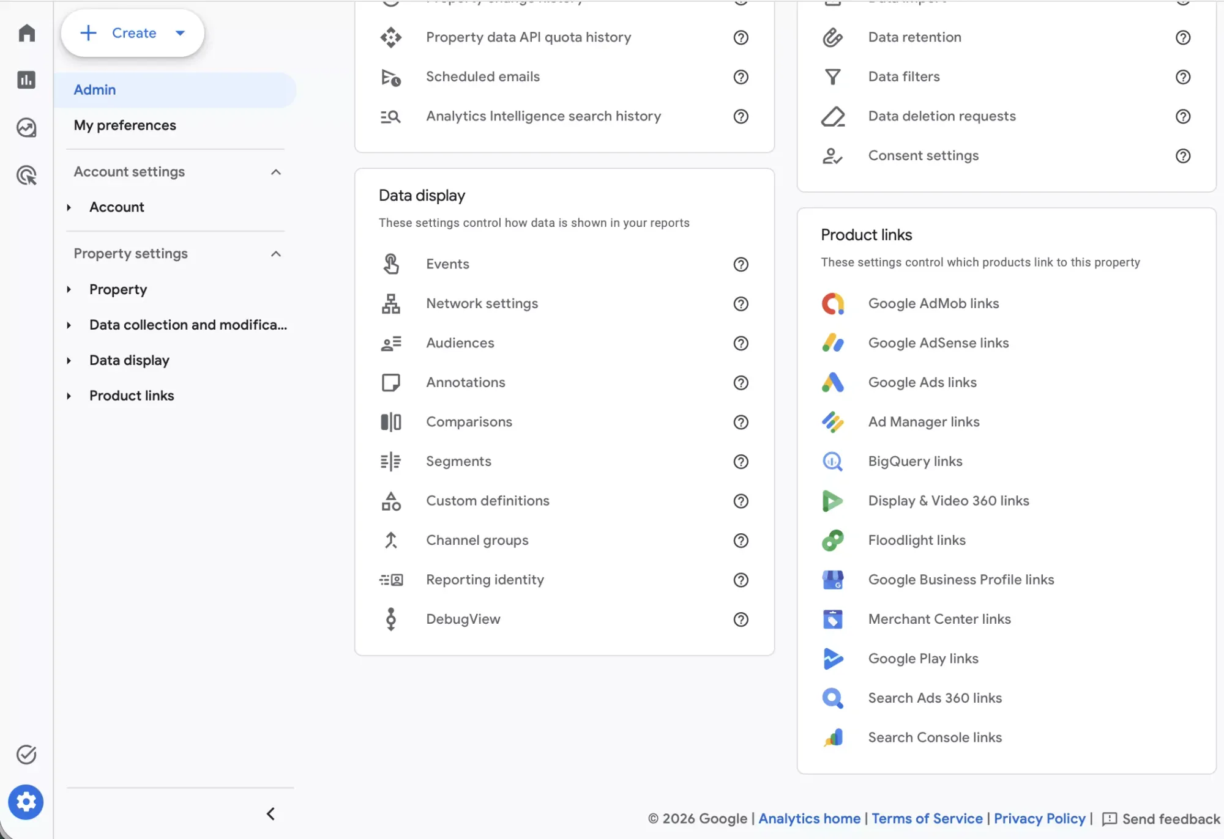Follow the Analytics home link
Viewport: 1224px width, 839px height.
[809, 819]
